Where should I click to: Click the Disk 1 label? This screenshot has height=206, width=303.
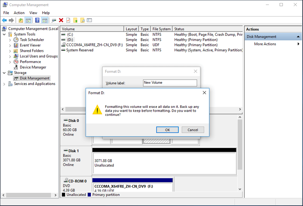pos(73,151)
